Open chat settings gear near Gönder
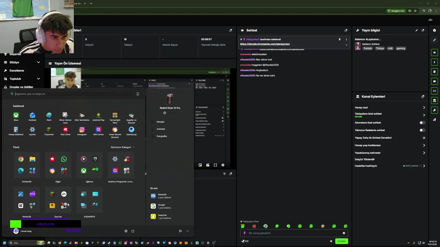This screenshot has height=247, width=440. coord(331,241)
